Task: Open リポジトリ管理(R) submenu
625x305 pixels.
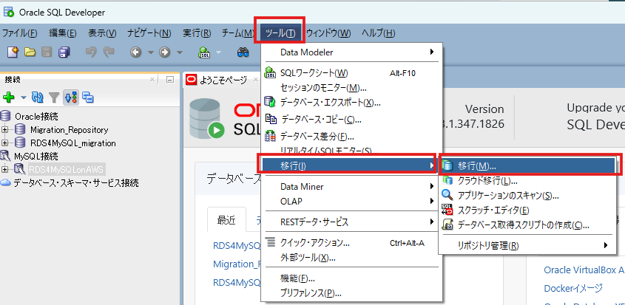Action: (x=526, y=246)
